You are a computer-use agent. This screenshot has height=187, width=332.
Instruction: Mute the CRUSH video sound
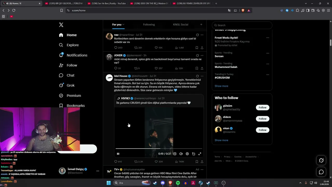click(x=181, y=154)
